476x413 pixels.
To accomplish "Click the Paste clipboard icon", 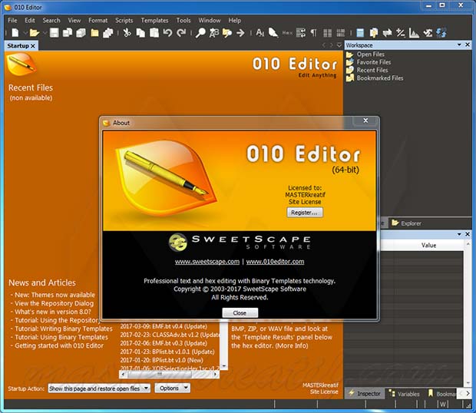I will [x=154, y=32].
